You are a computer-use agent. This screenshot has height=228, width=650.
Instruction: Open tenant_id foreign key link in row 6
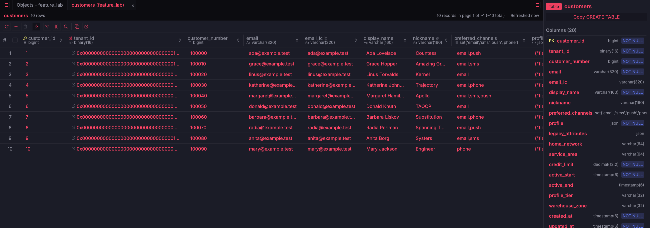pos(73,106)
